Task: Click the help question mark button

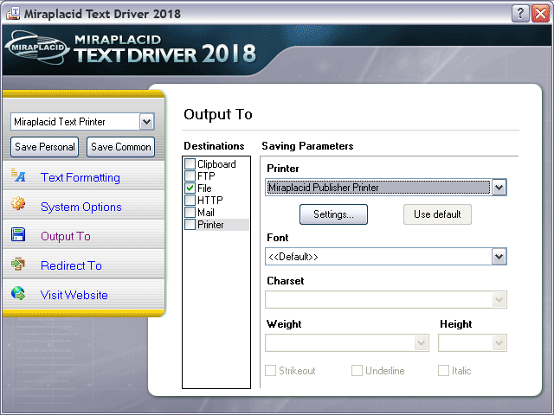Action: pyautogui.click(x=520, y=14)
